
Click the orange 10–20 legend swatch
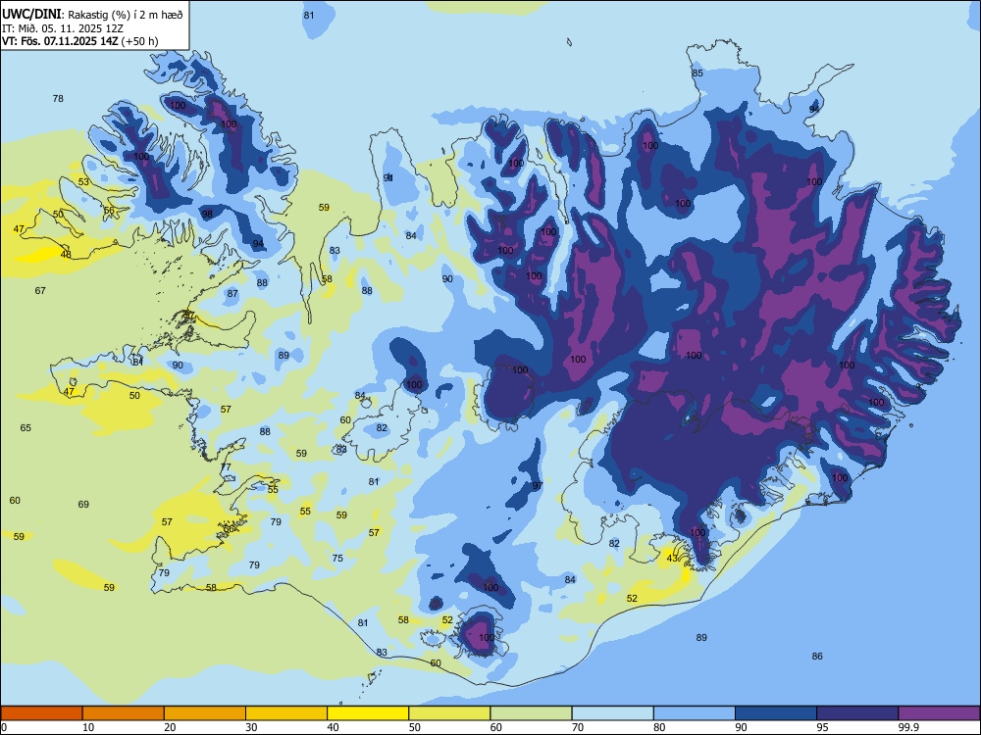tap(124, 713)
